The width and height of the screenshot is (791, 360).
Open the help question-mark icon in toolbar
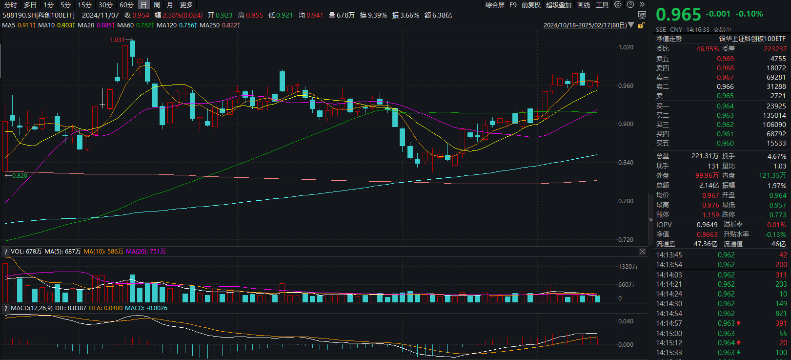(630, 4)
